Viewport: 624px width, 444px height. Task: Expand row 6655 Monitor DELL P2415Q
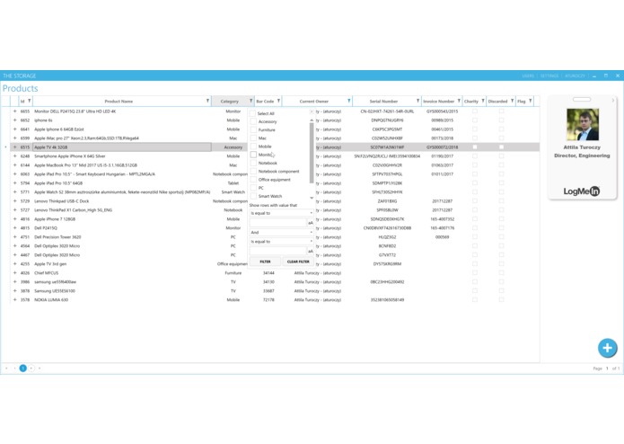pyautogui.click(x=14, y=111)
